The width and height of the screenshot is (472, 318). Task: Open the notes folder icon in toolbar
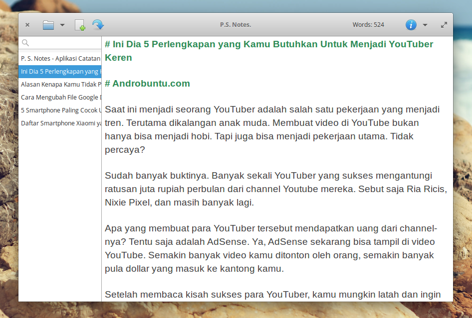coord(48,24)
